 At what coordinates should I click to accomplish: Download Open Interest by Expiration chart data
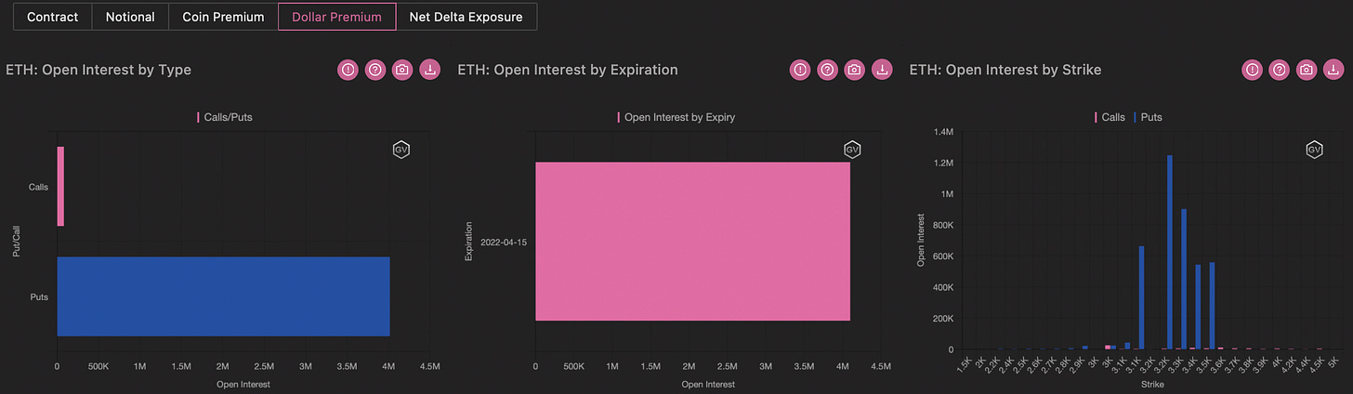point(883,70)
